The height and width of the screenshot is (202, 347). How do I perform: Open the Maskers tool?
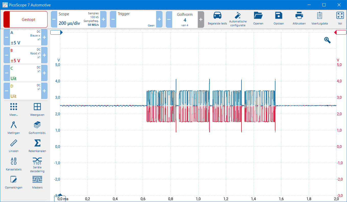[37, 180]
